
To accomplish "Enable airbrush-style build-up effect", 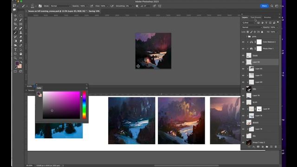I will [x=112, y=6].
